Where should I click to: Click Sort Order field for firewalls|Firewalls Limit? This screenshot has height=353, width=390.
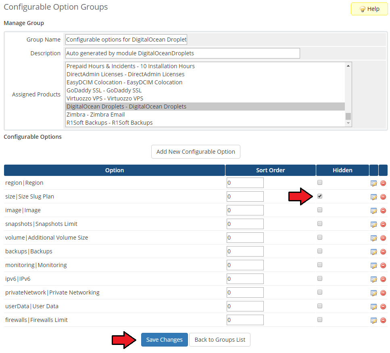[245, 320]
